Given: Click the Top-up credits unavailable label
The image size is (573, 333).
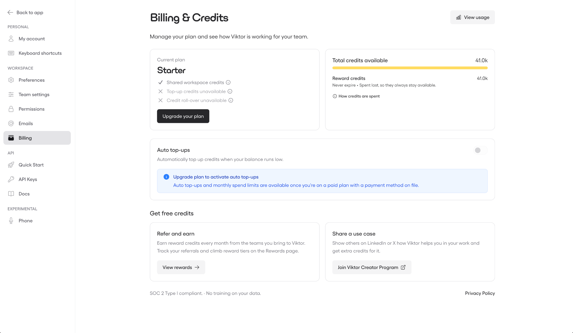Looking at the screenshot, I should (196, 91).
